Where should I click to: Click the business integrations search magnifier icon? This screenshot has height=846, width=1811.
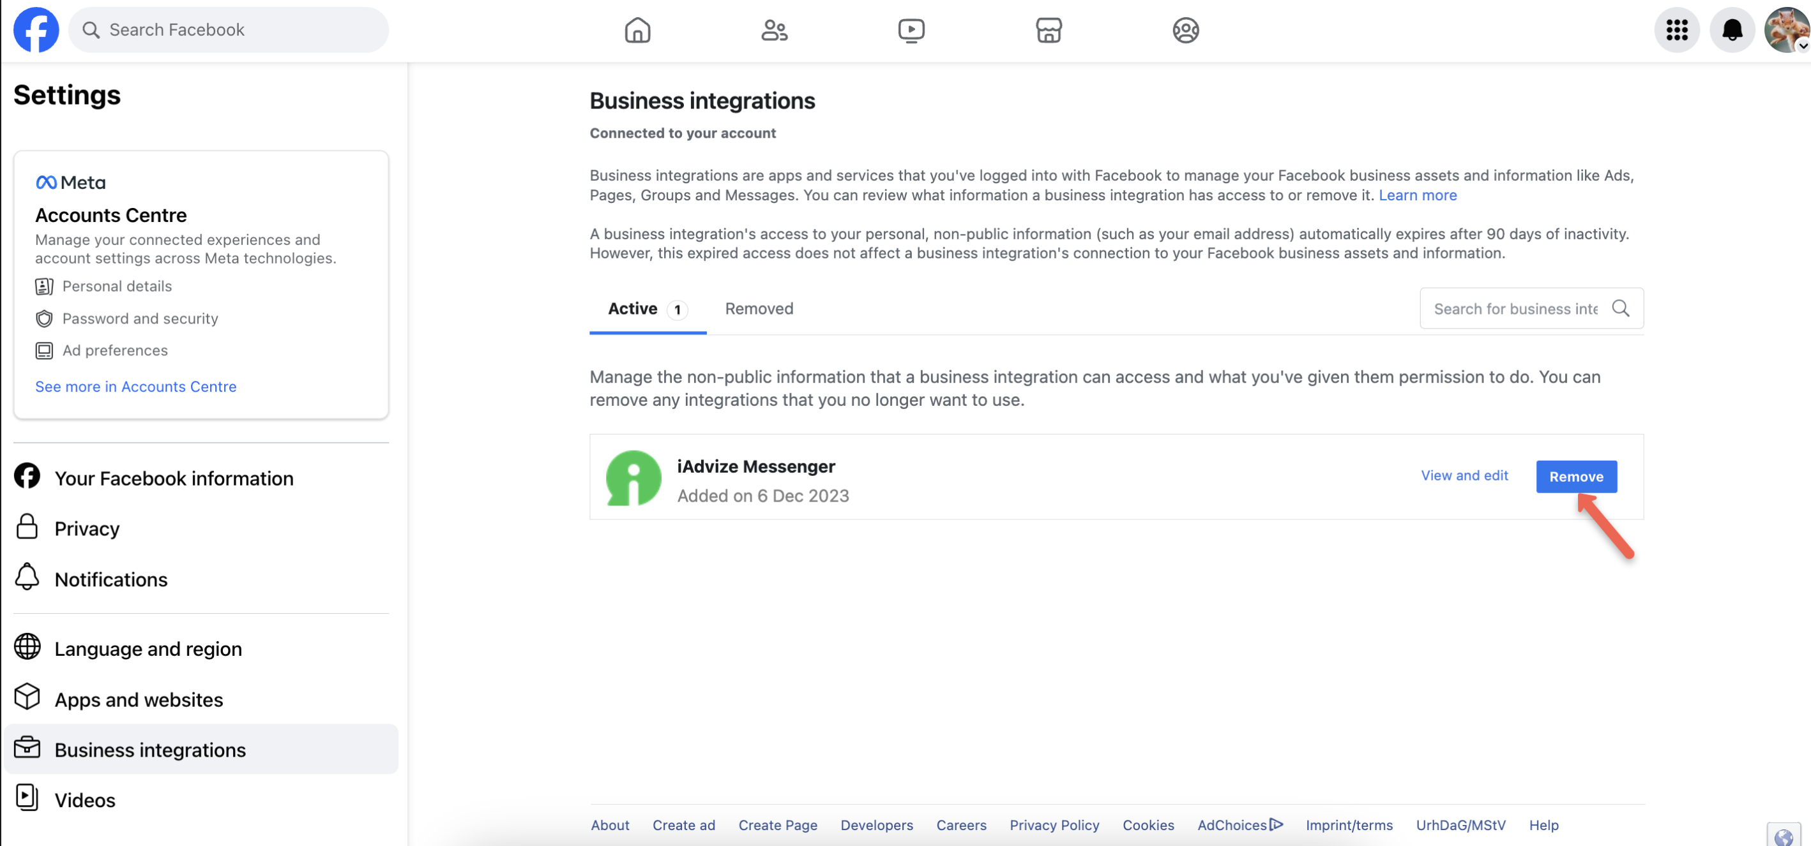coord(1621,308)
